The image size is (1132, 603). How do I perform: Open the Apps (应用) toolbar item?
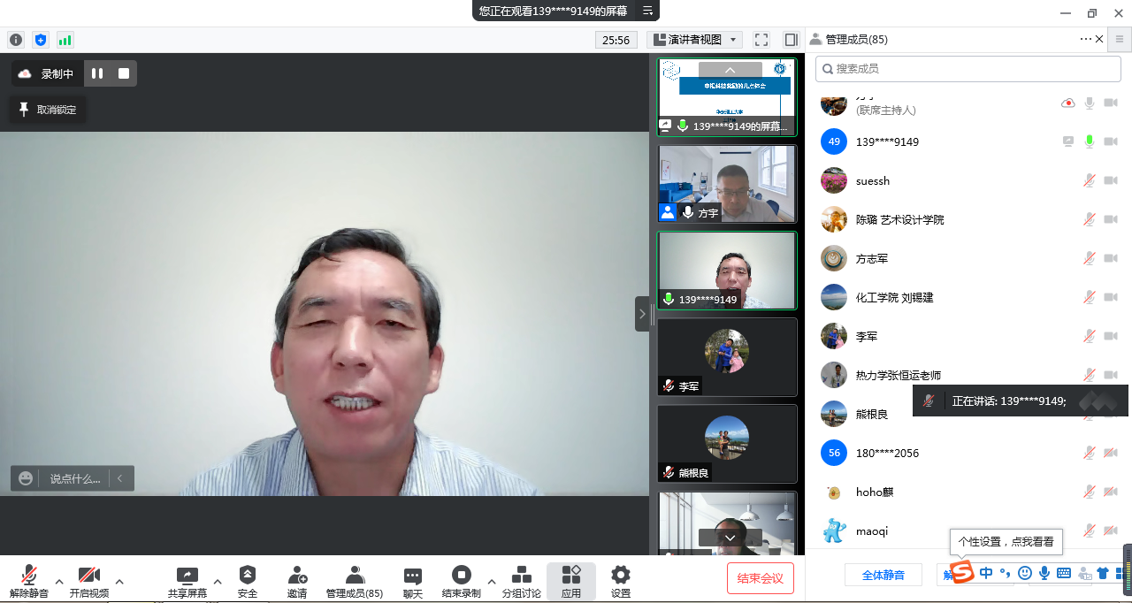tap(571, 582)
